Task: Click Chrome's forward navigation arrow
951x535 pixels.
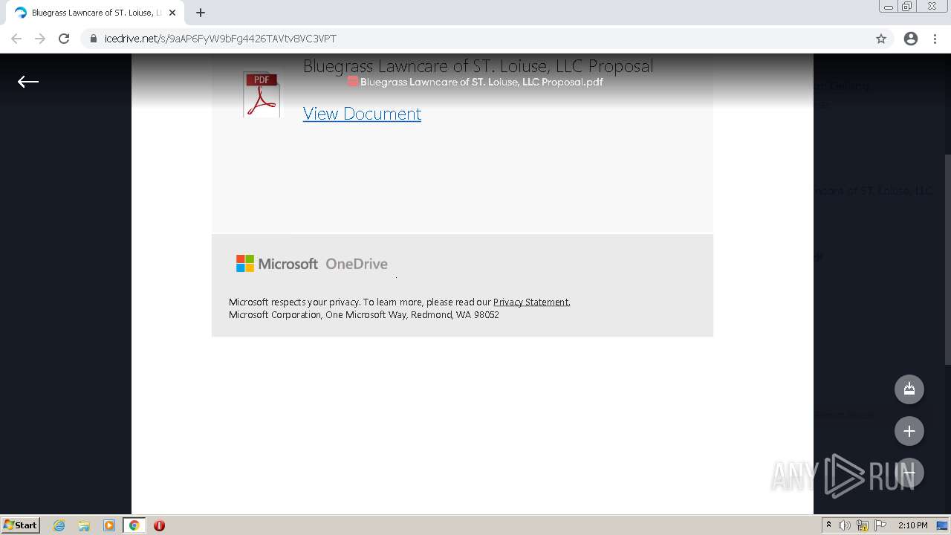Action: 40,39
